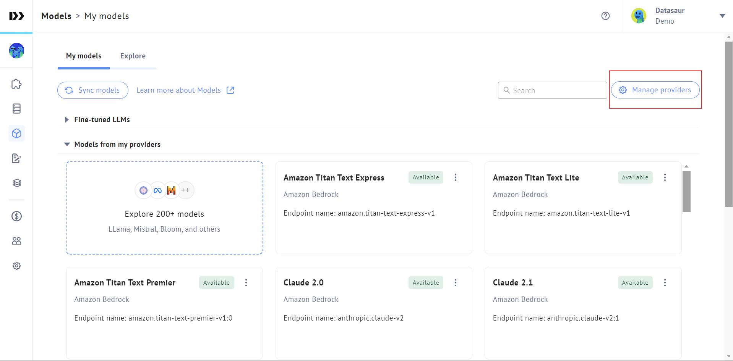
Task: Click the Meta logo in Explore card
Action: (157, 190)
